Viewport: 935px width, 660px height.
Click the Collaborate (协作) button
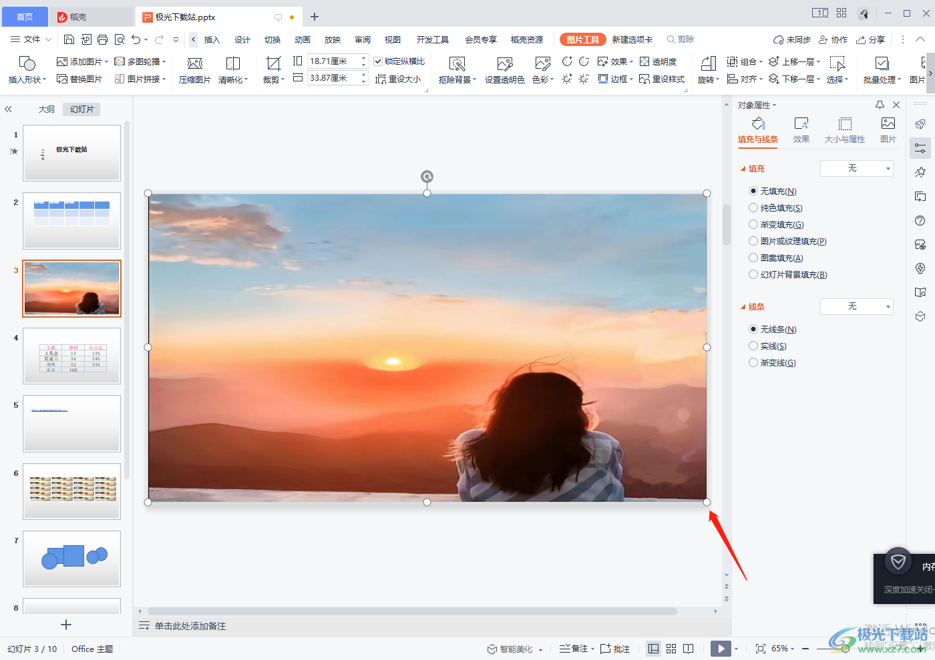[833, 39]
